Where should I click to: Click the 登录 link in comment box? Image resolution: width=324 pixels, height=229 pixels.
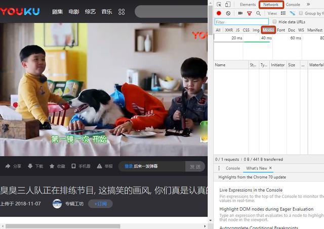point(129,166)
